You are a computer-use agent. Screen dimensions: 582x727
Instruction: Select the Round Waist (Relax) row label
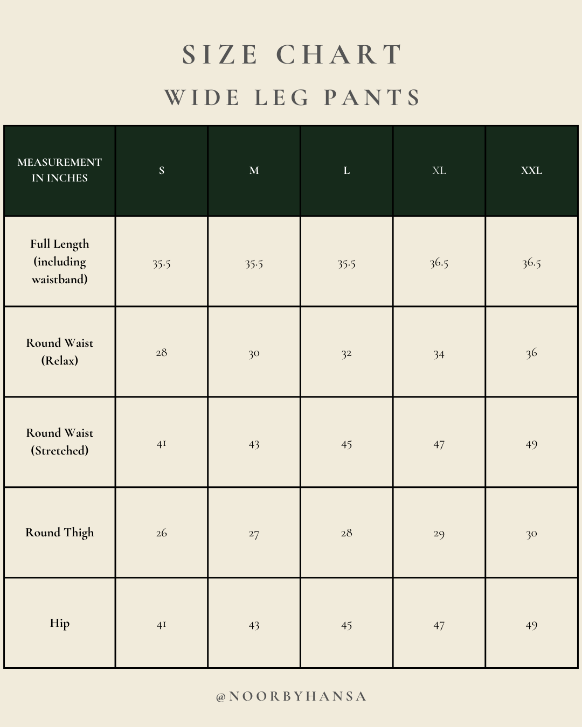click(x=60, y=352)
